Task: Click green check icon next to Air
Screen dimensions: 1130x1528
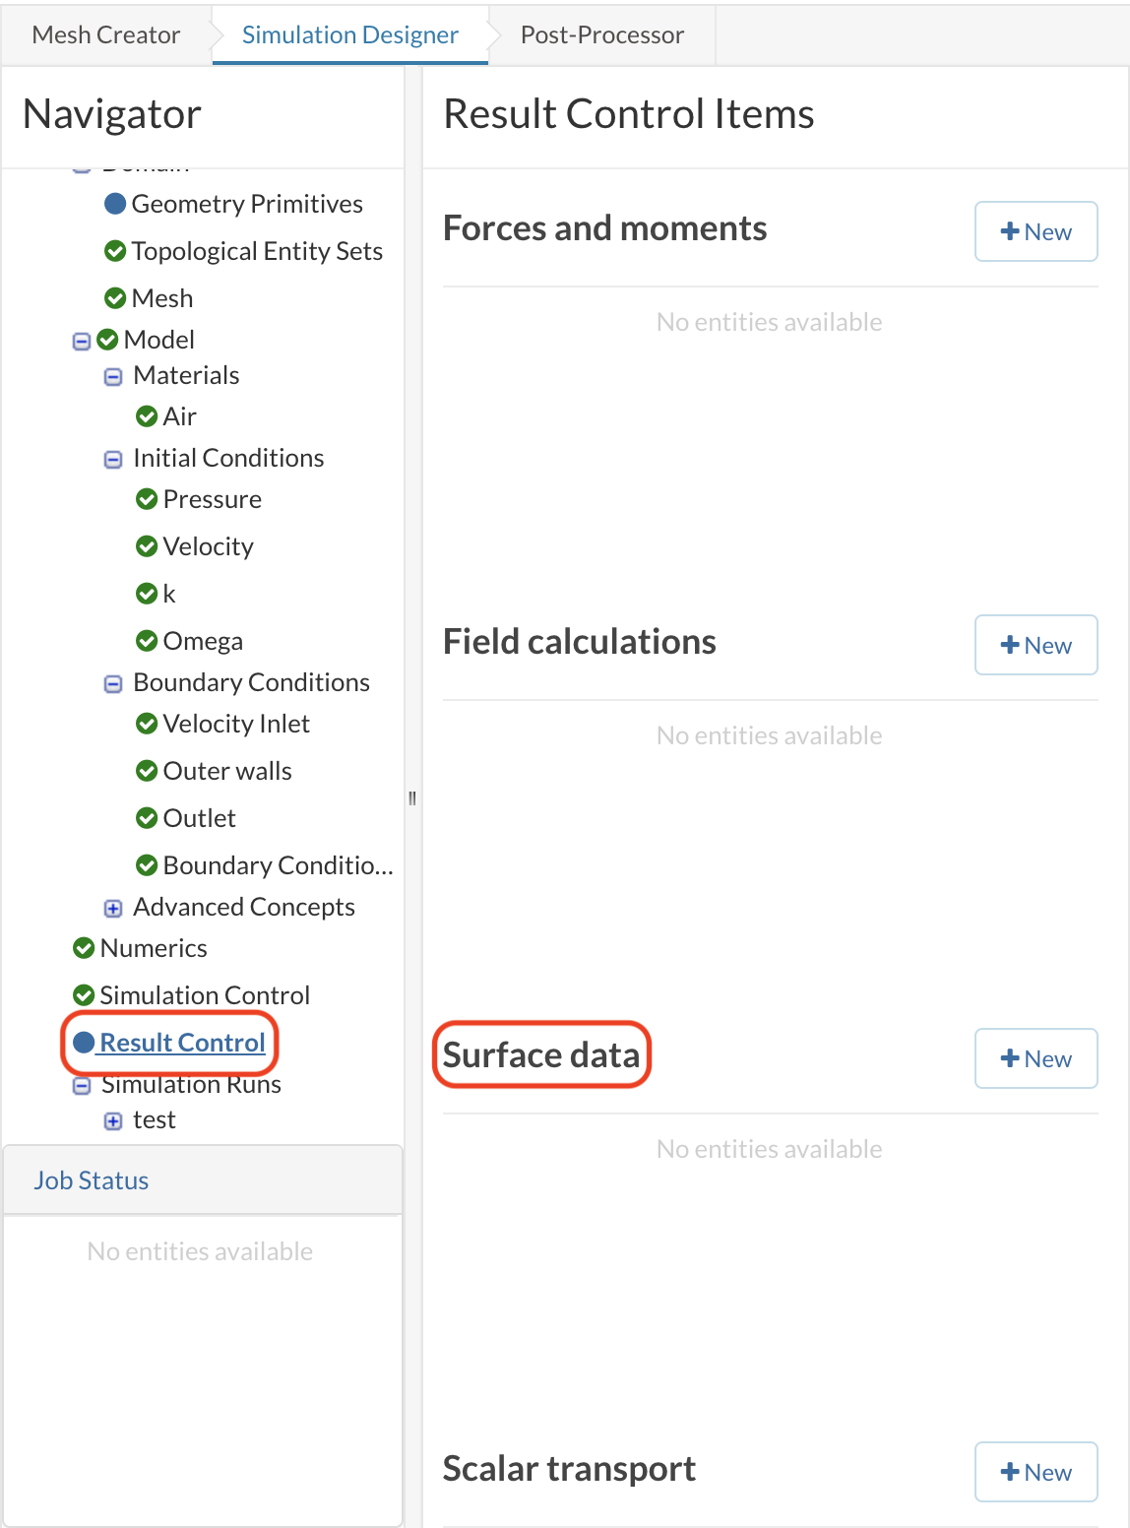Action: coord(147,416)
